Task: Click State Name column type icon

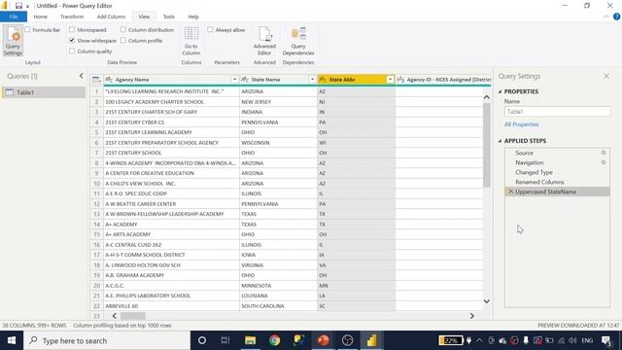Action: 245,80
